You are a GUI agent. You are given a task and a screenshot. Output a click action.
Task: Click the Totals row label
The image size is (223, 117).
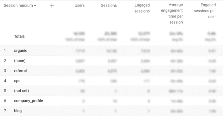click(x=19, y=36)
